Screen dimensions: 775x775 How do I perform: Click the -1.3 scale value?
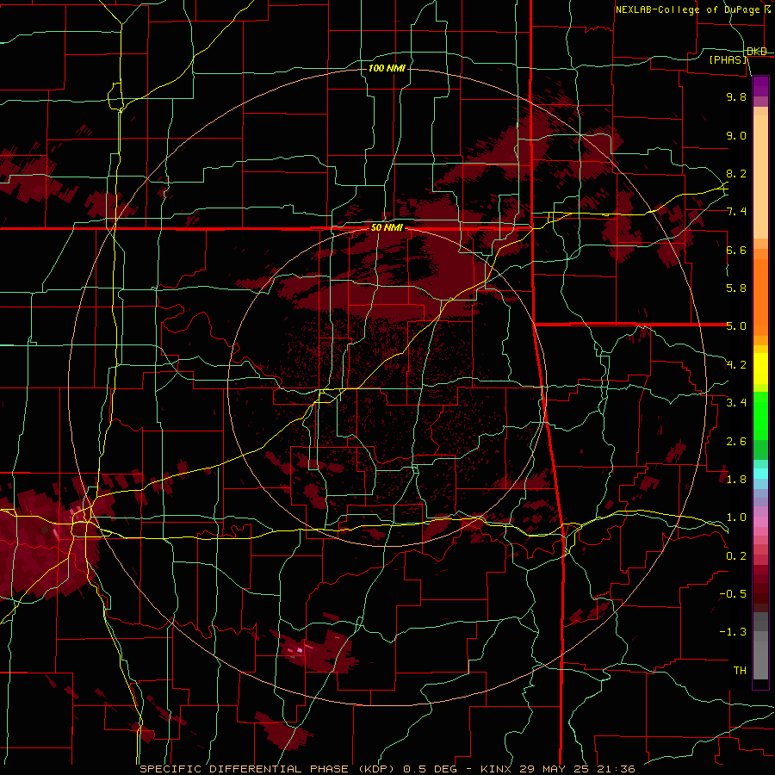point(733,632)
